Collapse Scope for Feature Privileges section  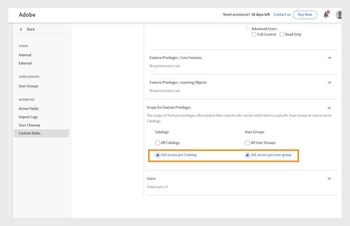click(x=329, y=107)
